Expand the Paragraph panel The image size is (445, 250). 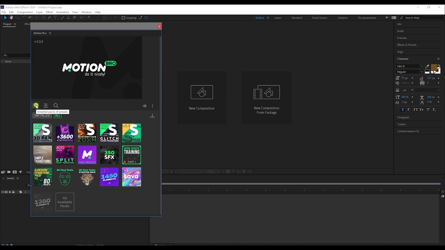tap(403, 117)
